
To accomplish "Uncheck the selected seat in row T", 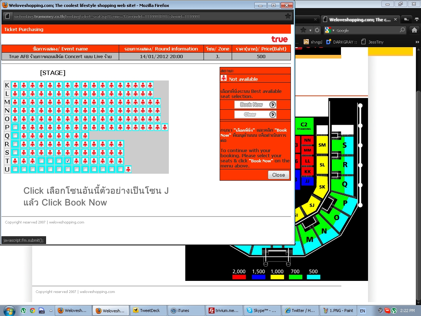I will [x=68, y=161].
